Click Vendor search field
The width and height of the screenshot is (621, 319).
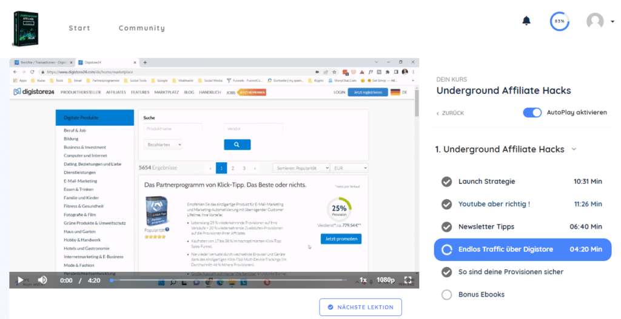point(253,128)
